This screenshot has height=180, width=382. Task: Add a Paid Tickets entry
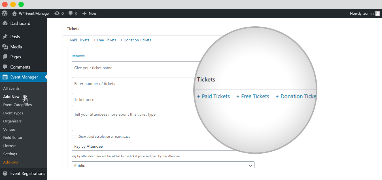[x=78, y=40]
